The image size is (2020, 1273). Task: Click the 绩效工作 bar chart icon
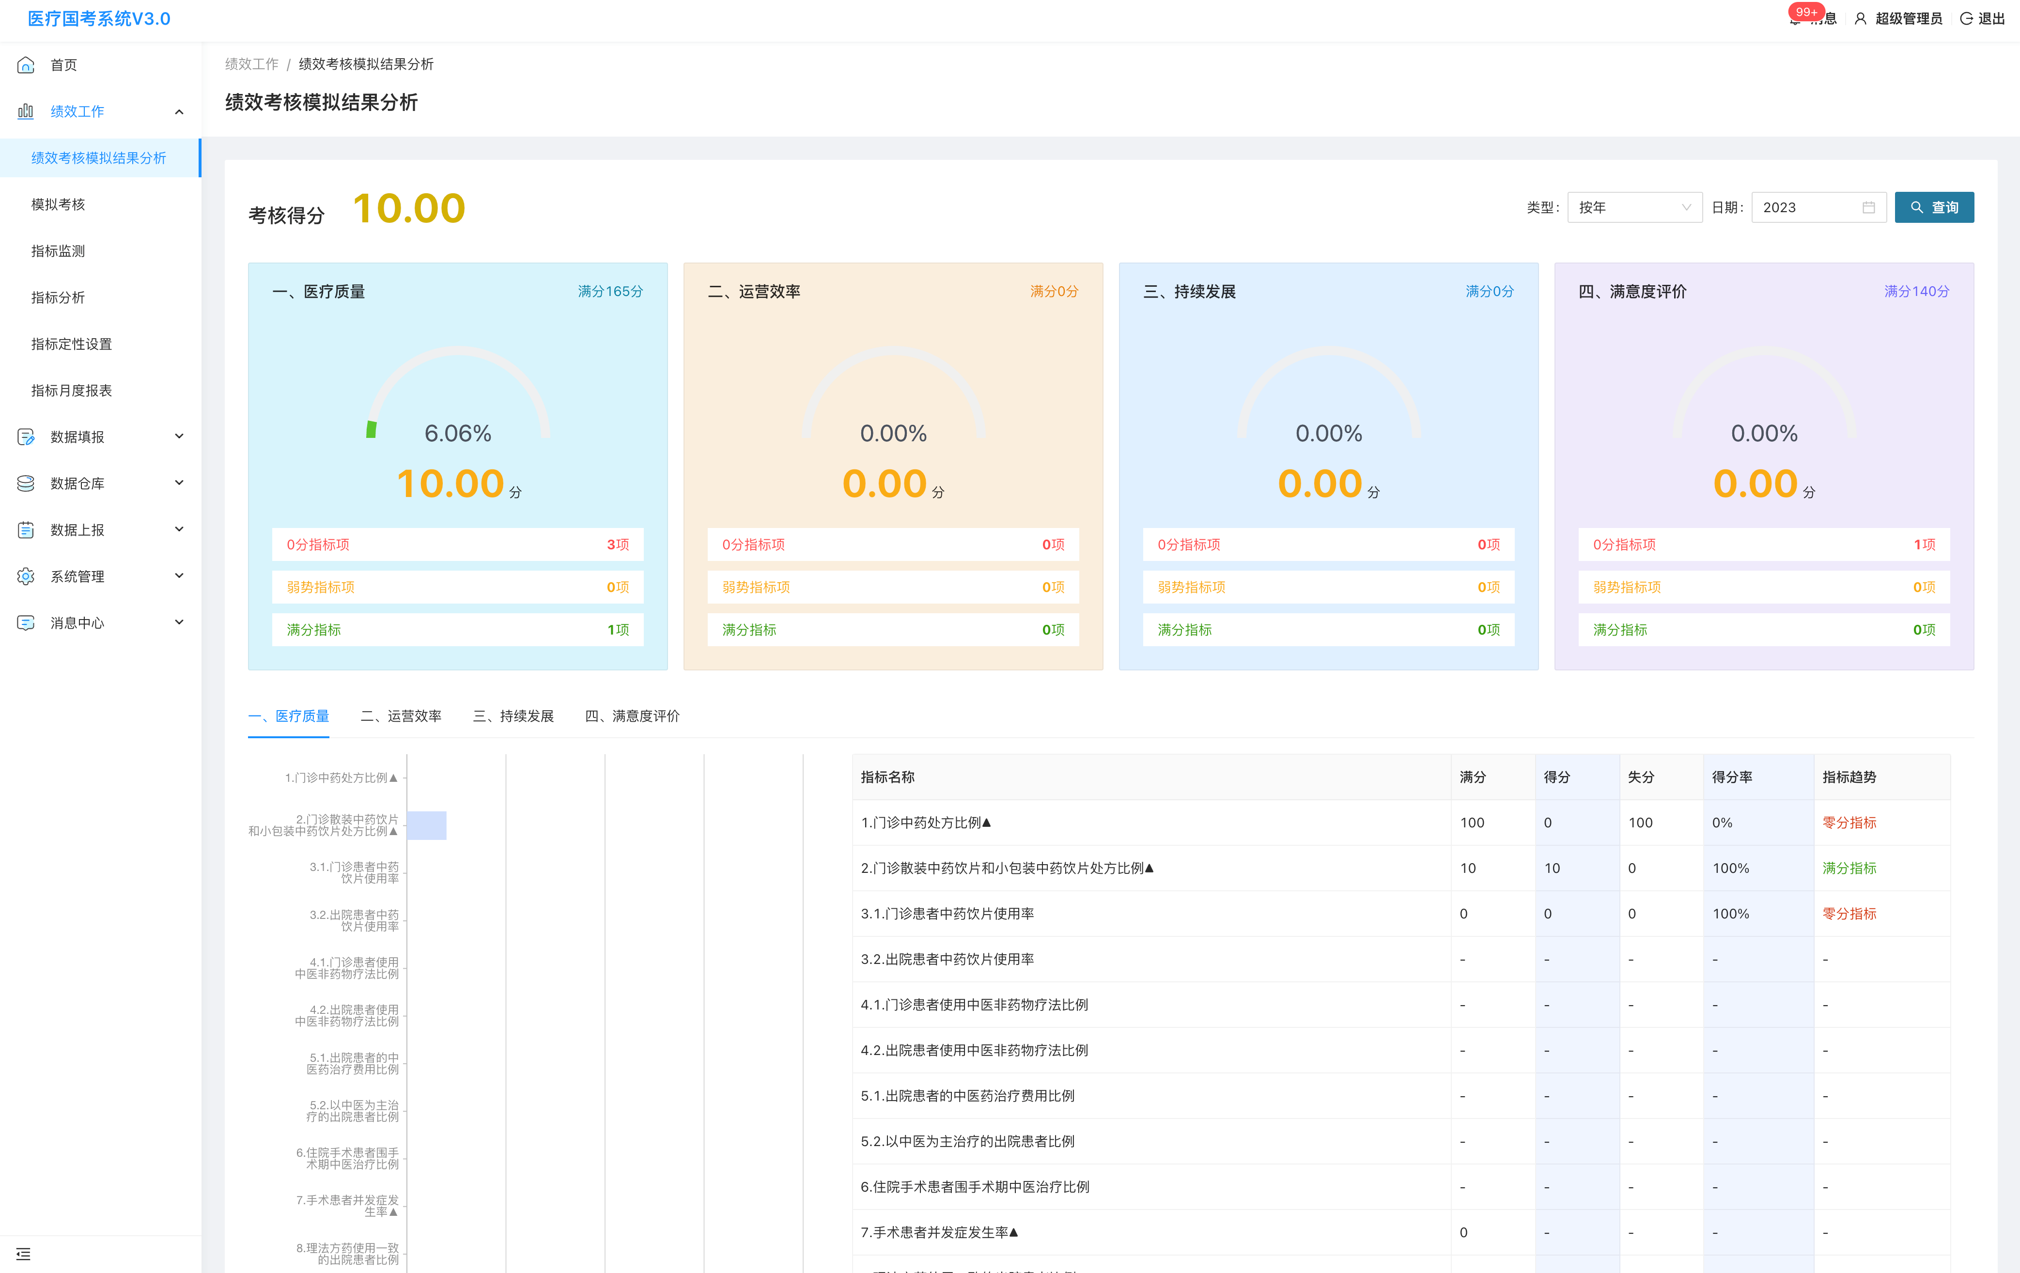tap(26, 111)
